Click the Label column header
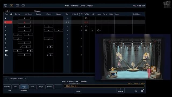The image size is (172, 97). (117, 14)
